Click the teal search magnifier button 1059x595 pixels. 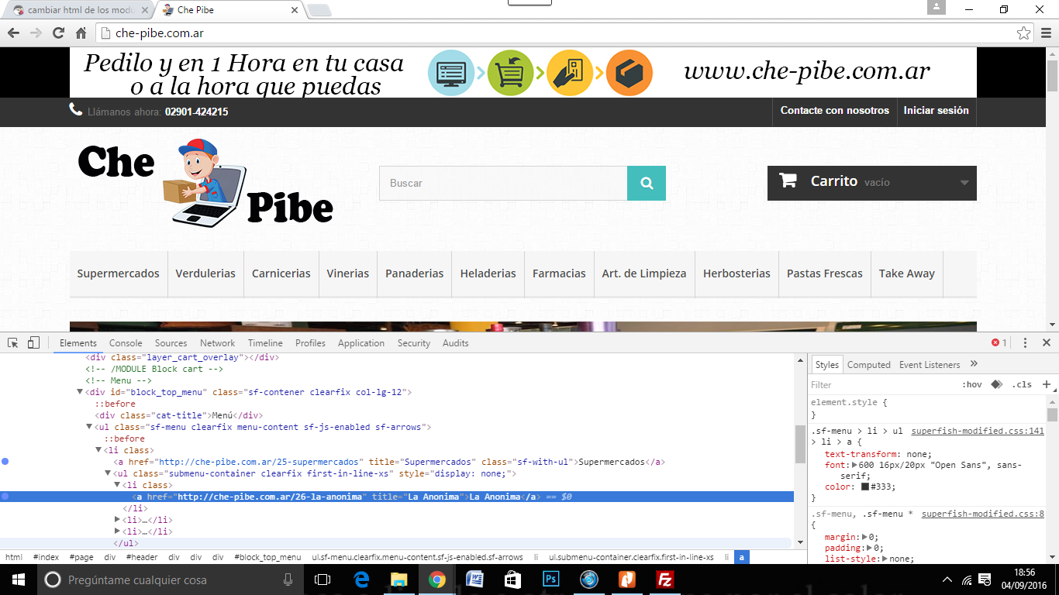[x=647, y=184]
